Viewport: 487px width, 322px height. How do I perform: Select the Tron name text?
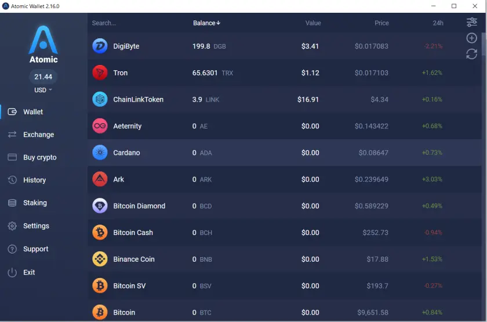[121, 73]
